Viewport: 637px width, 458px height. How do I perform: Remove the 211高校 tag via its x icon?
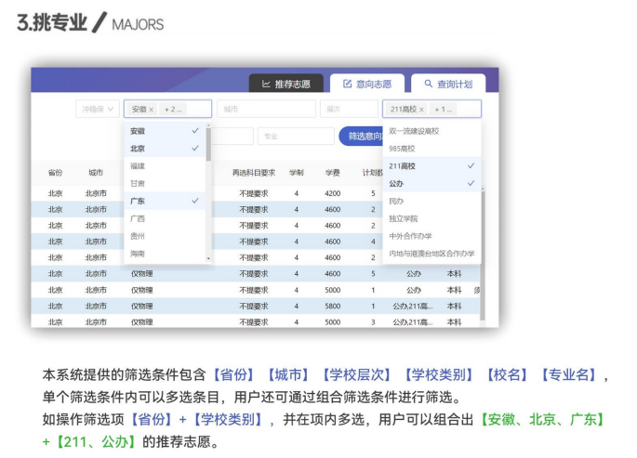[x=421, y=110]
